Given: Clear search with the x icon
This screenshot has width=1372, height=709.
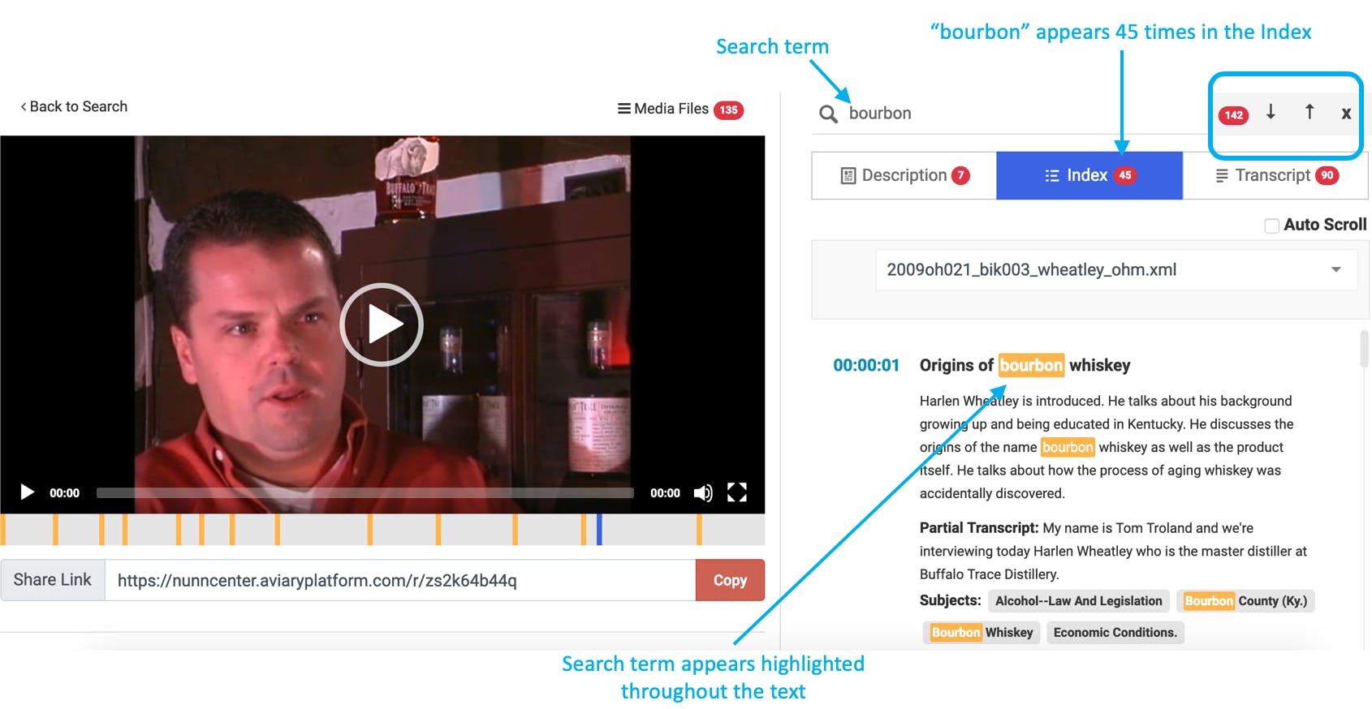Looking at the screenshot, I should coord(1346,114).
